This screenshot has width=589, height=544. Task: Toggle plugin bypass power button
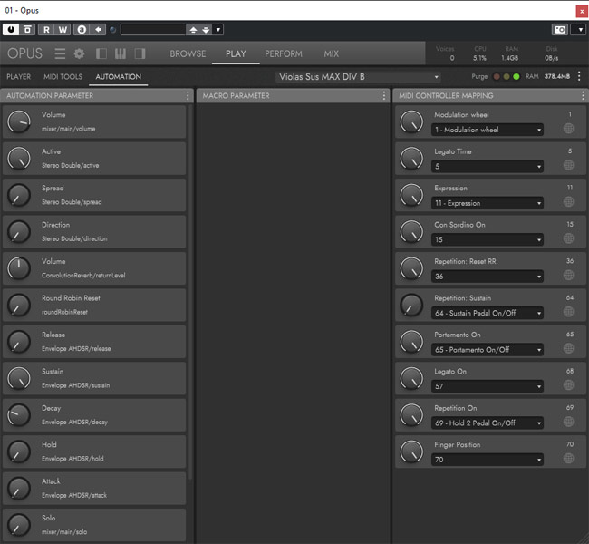coord(11,29)
